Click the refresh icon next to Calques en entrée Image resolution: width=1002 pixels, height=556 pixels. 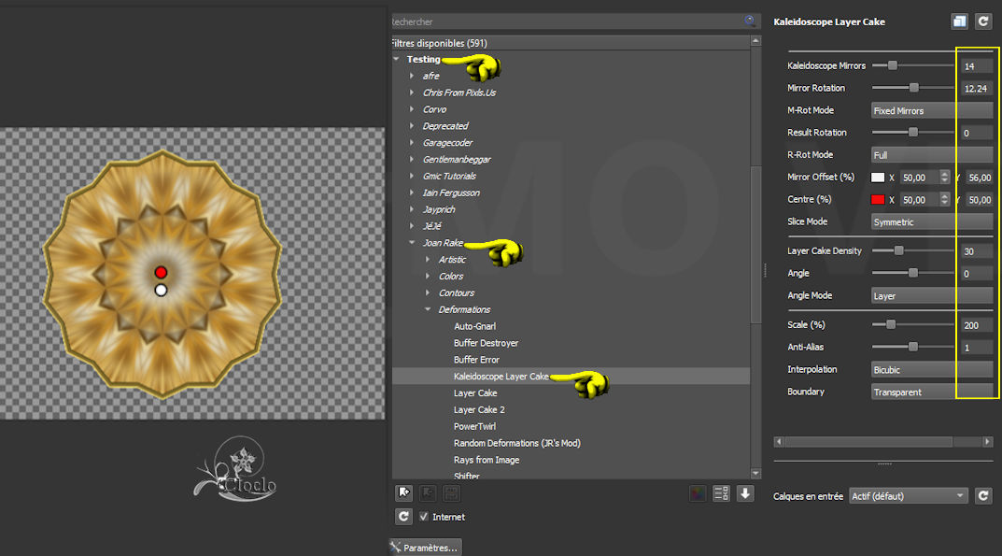pyautogui.click(x=982, y=496)
